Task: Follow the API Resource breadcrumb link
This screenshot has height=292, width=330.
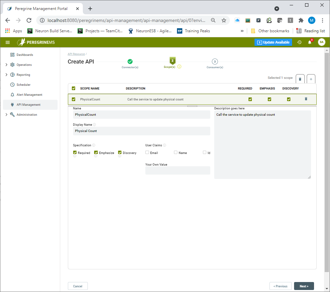Action: coord(76,54)
